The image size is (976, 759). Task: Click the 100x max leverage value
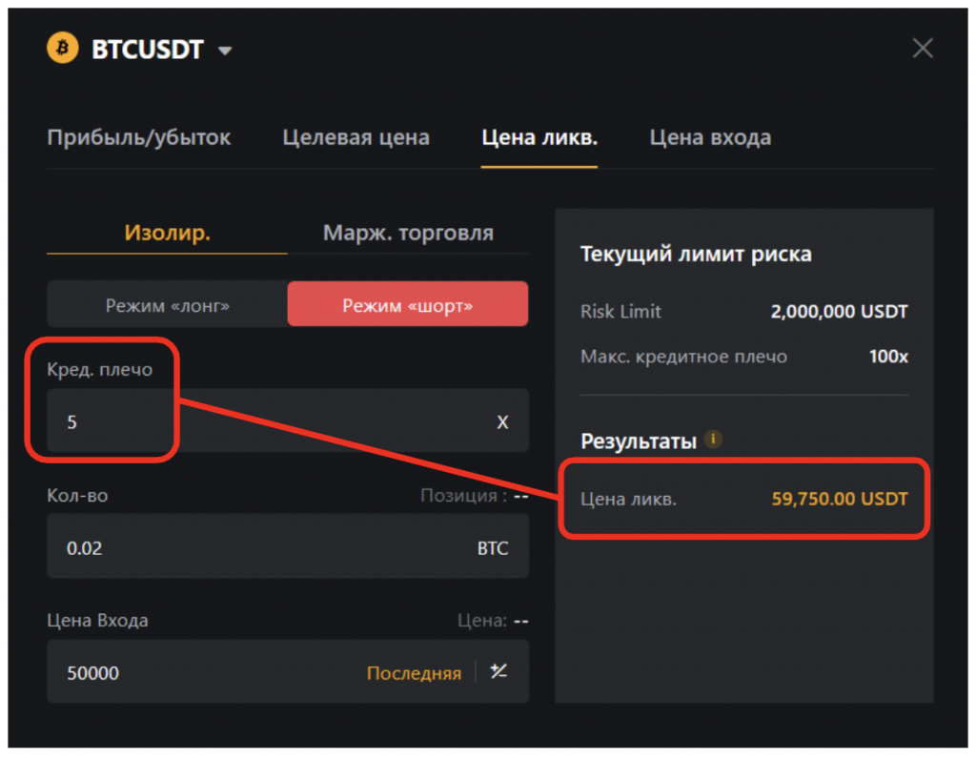pyautogui.click(x=888, y=357)
